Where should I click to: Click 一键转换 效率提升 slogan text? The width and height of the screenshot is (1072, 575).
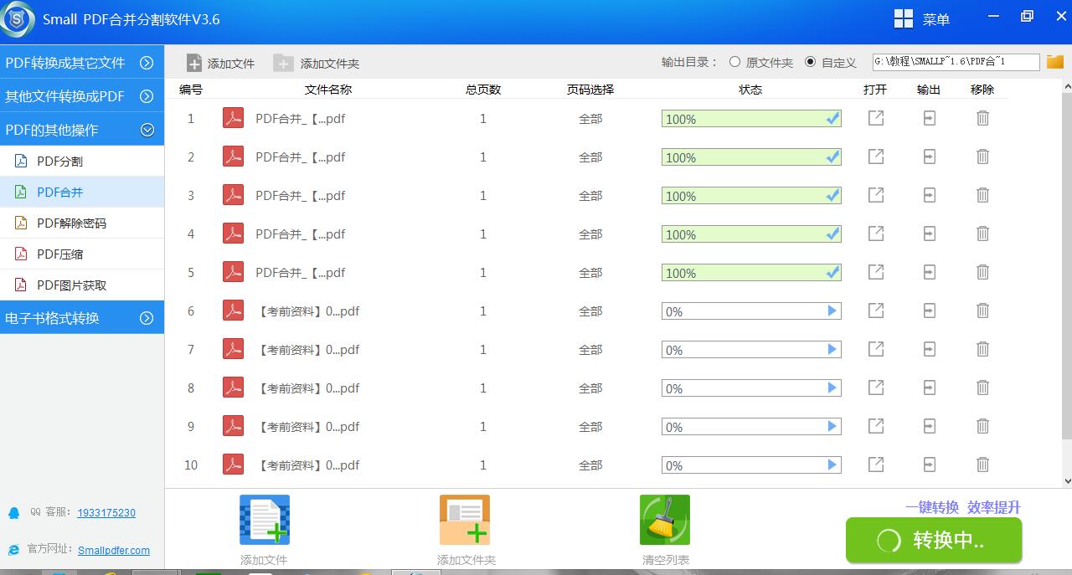pos(963,507)
